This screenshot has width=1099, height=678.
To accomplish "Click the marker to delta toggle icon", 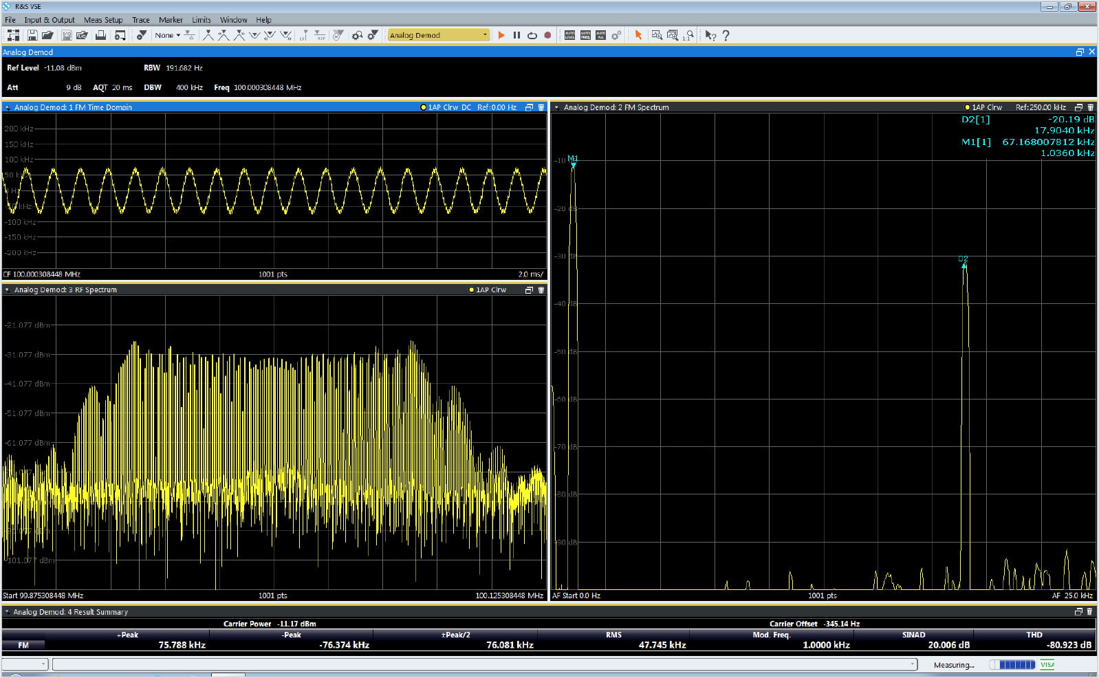I will tap(190, 35).
